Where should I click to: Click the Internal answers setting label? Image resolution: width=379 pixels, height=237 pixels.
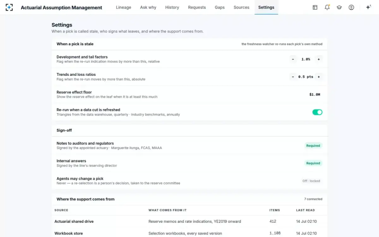pos(71,161)
